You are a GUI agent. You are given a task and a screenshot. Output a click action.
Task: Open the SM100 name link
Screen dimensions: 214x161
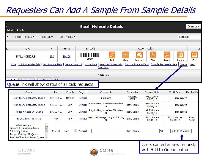click(67, 56)
